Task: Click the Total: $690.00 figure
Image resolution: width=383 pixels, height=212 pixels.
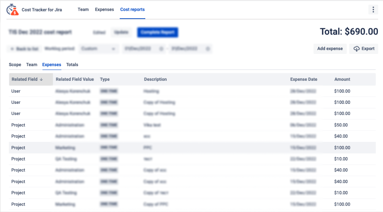Action: [349, 31]
